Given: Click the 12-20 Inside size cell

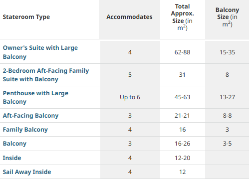Looking at the screenshot, I should pos(182,158).
